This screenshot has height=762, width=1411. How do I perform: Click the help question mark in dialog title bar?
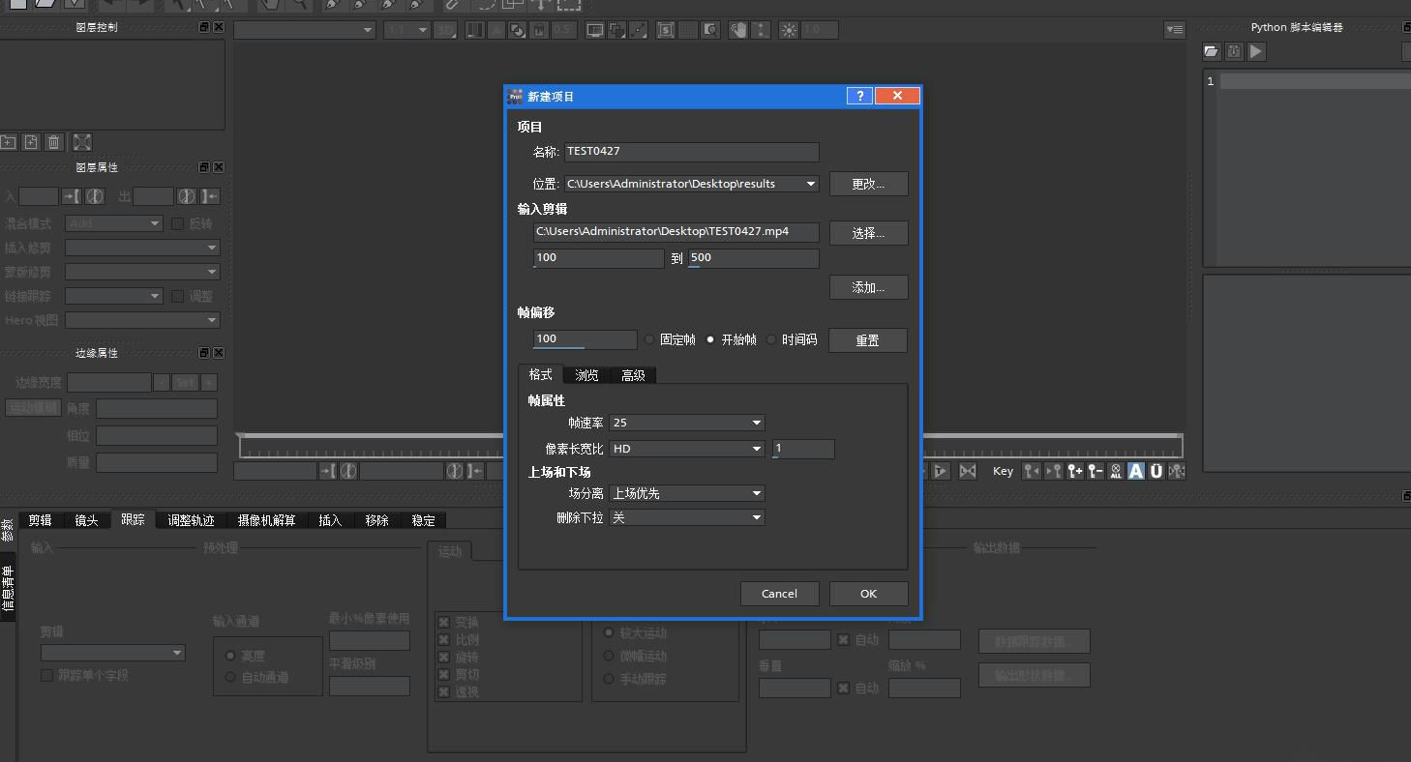pos(859,96)
